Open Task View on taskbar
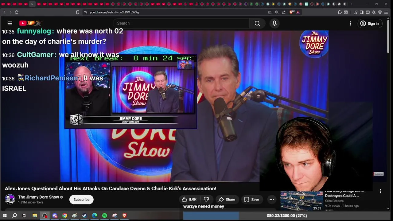The width and height of the screenshot is (393, 221). pos(24,215)
